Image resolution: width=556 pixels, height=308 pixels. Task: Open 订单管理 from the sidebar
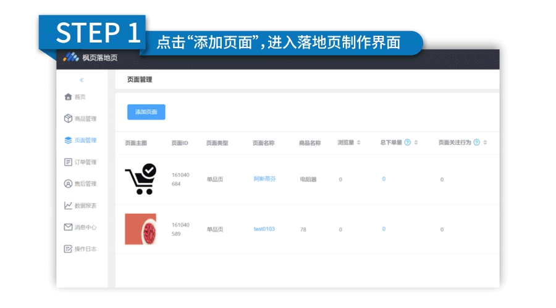85,162
